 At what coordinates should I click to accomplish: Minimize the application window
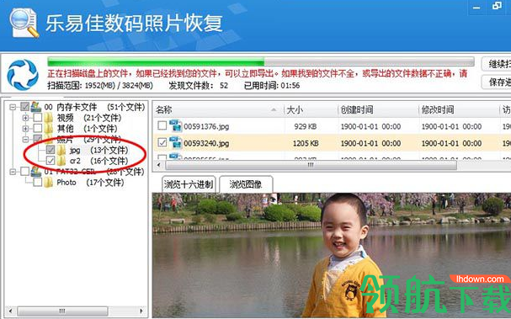476,8
